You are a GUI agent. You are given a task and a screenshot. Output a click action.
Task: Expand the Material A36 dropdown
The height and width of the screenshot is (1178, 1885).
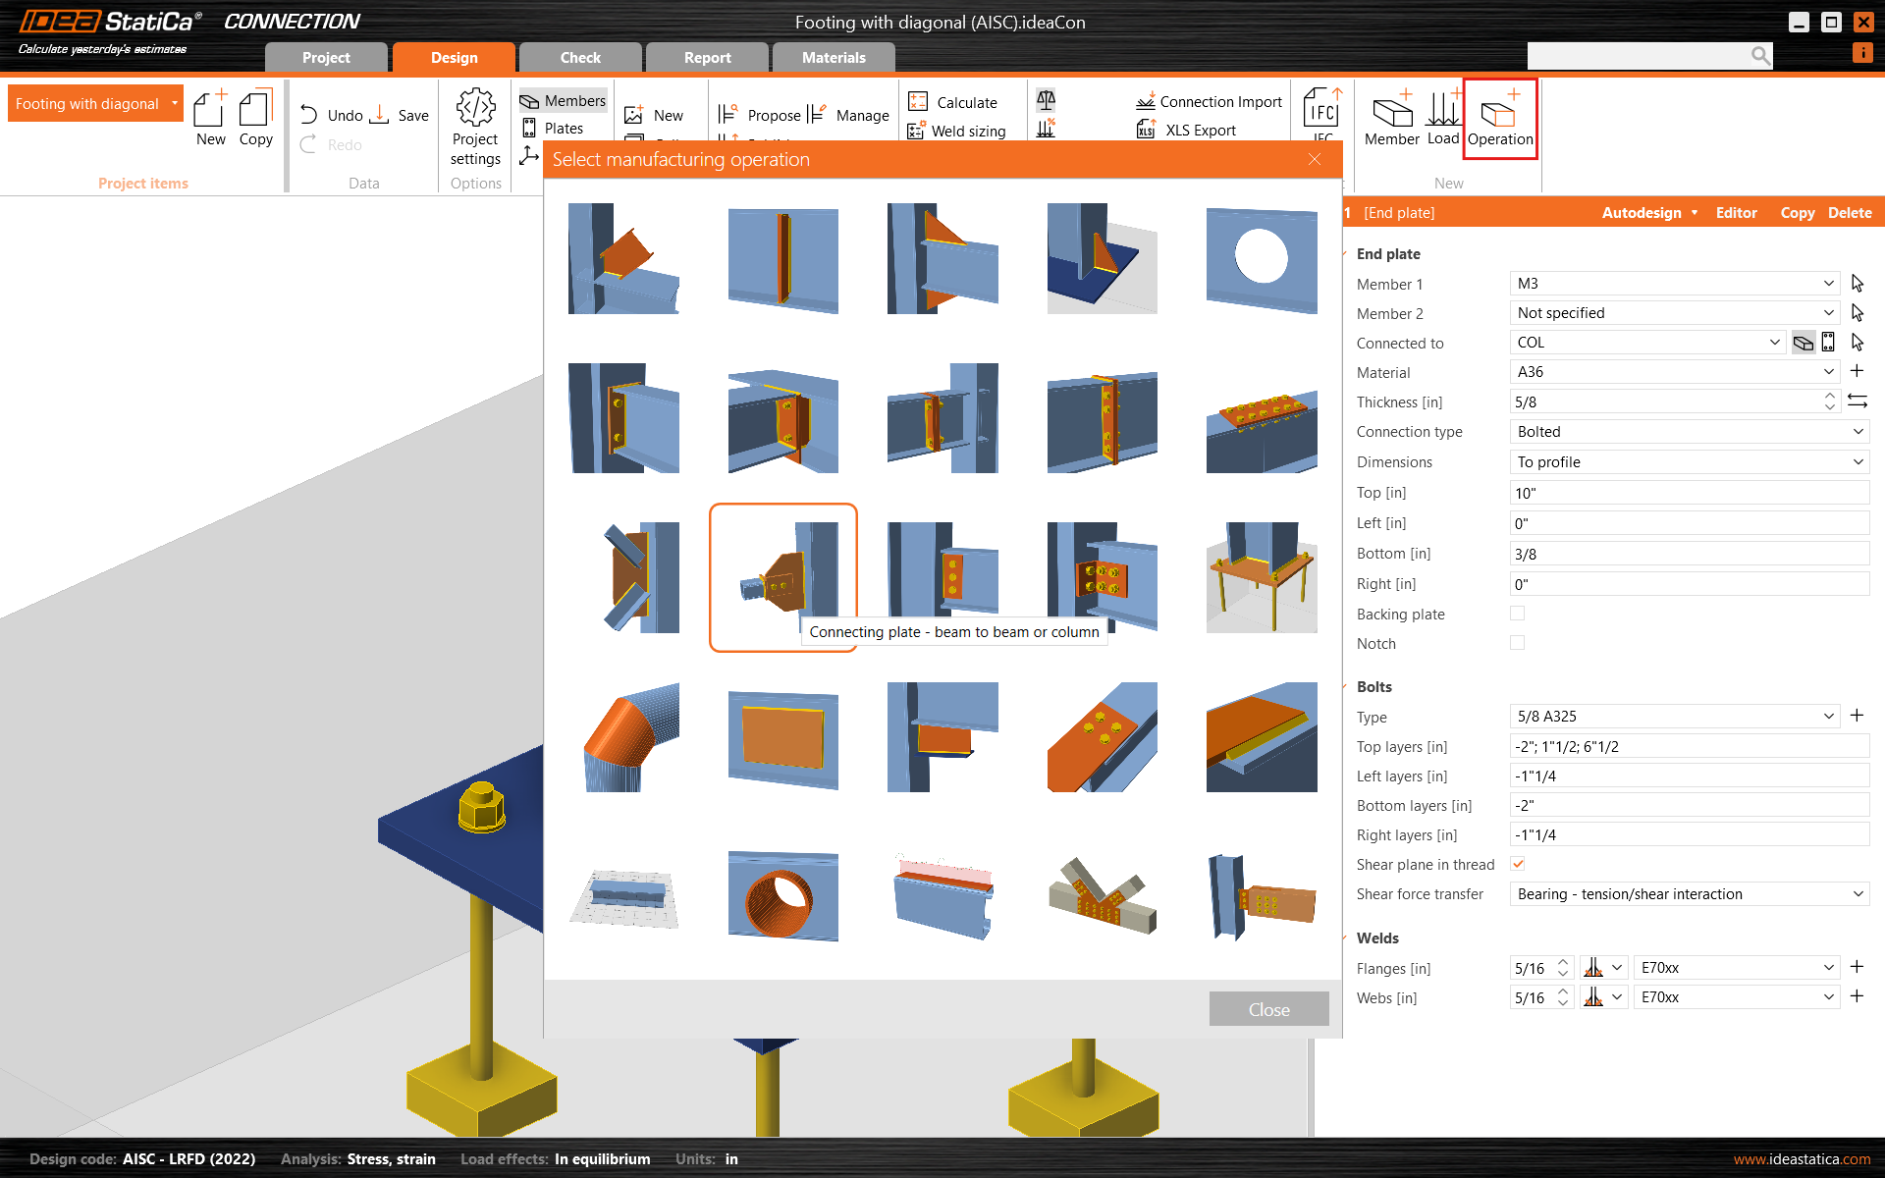(x=1828, y=372)
